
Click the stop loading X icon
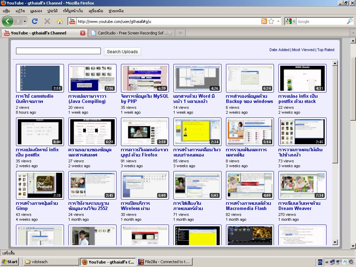(x=47, y=21)
